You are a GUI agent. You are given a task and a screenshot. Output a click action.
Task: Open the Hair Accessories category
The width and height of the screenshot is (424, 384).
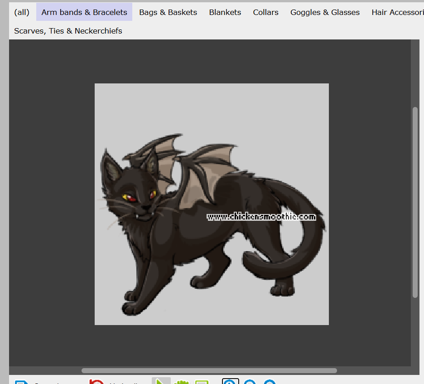[397, 12]
